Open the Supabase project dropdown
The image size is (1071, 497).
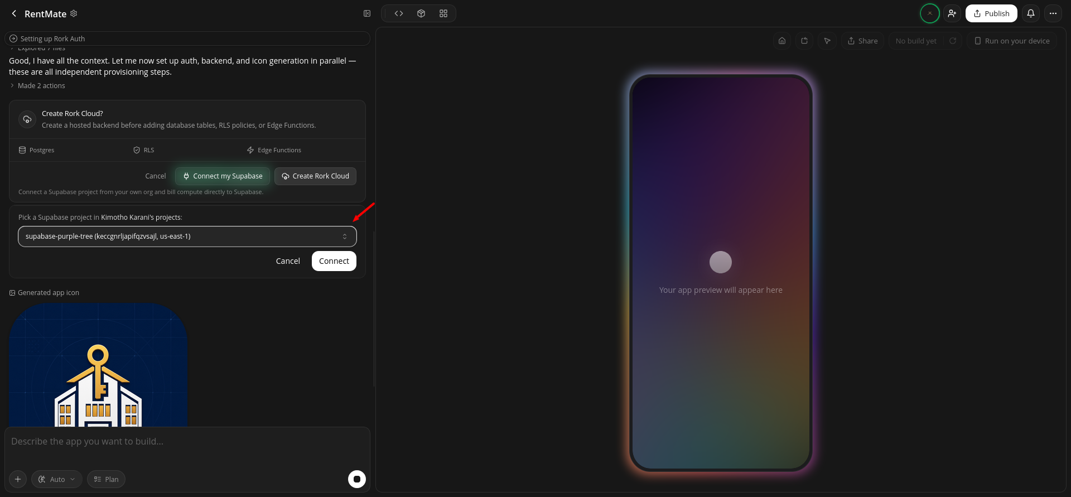tap(187, 237)
